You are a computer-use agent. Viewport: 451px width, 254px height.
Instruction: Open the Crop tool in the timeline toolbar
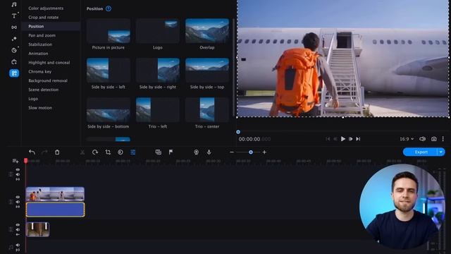click(108, 152)
